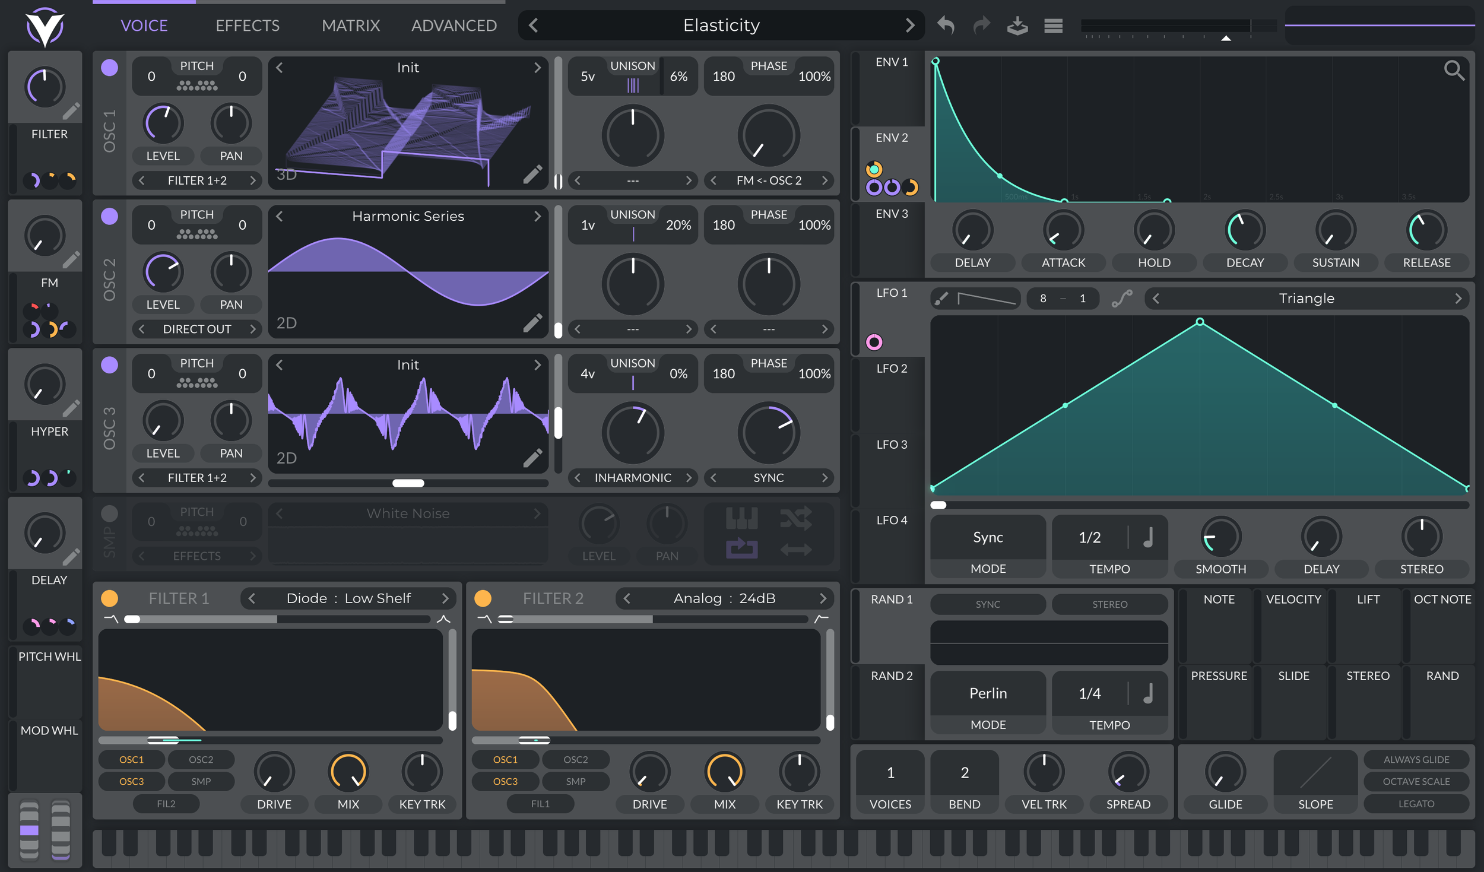Screen dimensions: 1484x872
Task: Click Filter 2 cutoff slider handle
Action: tap(534, 740)
